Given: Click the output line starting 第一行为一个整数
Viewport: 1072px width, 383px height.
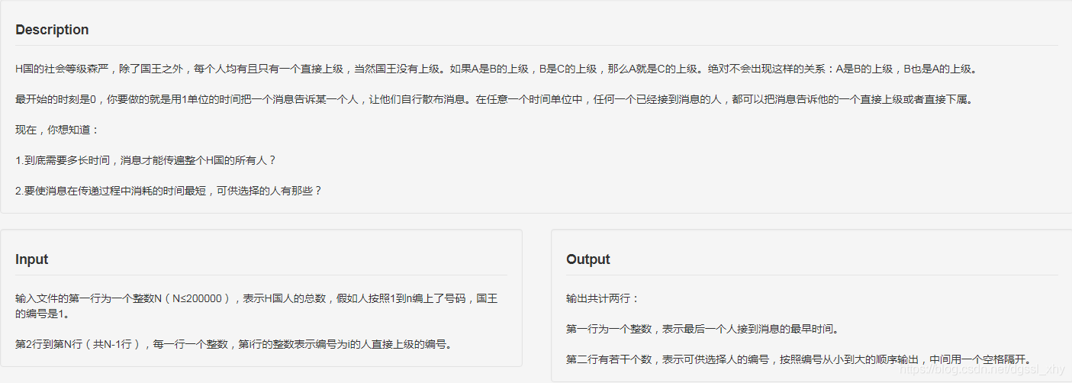Looking at the screenshot, I should click(703, 329).
